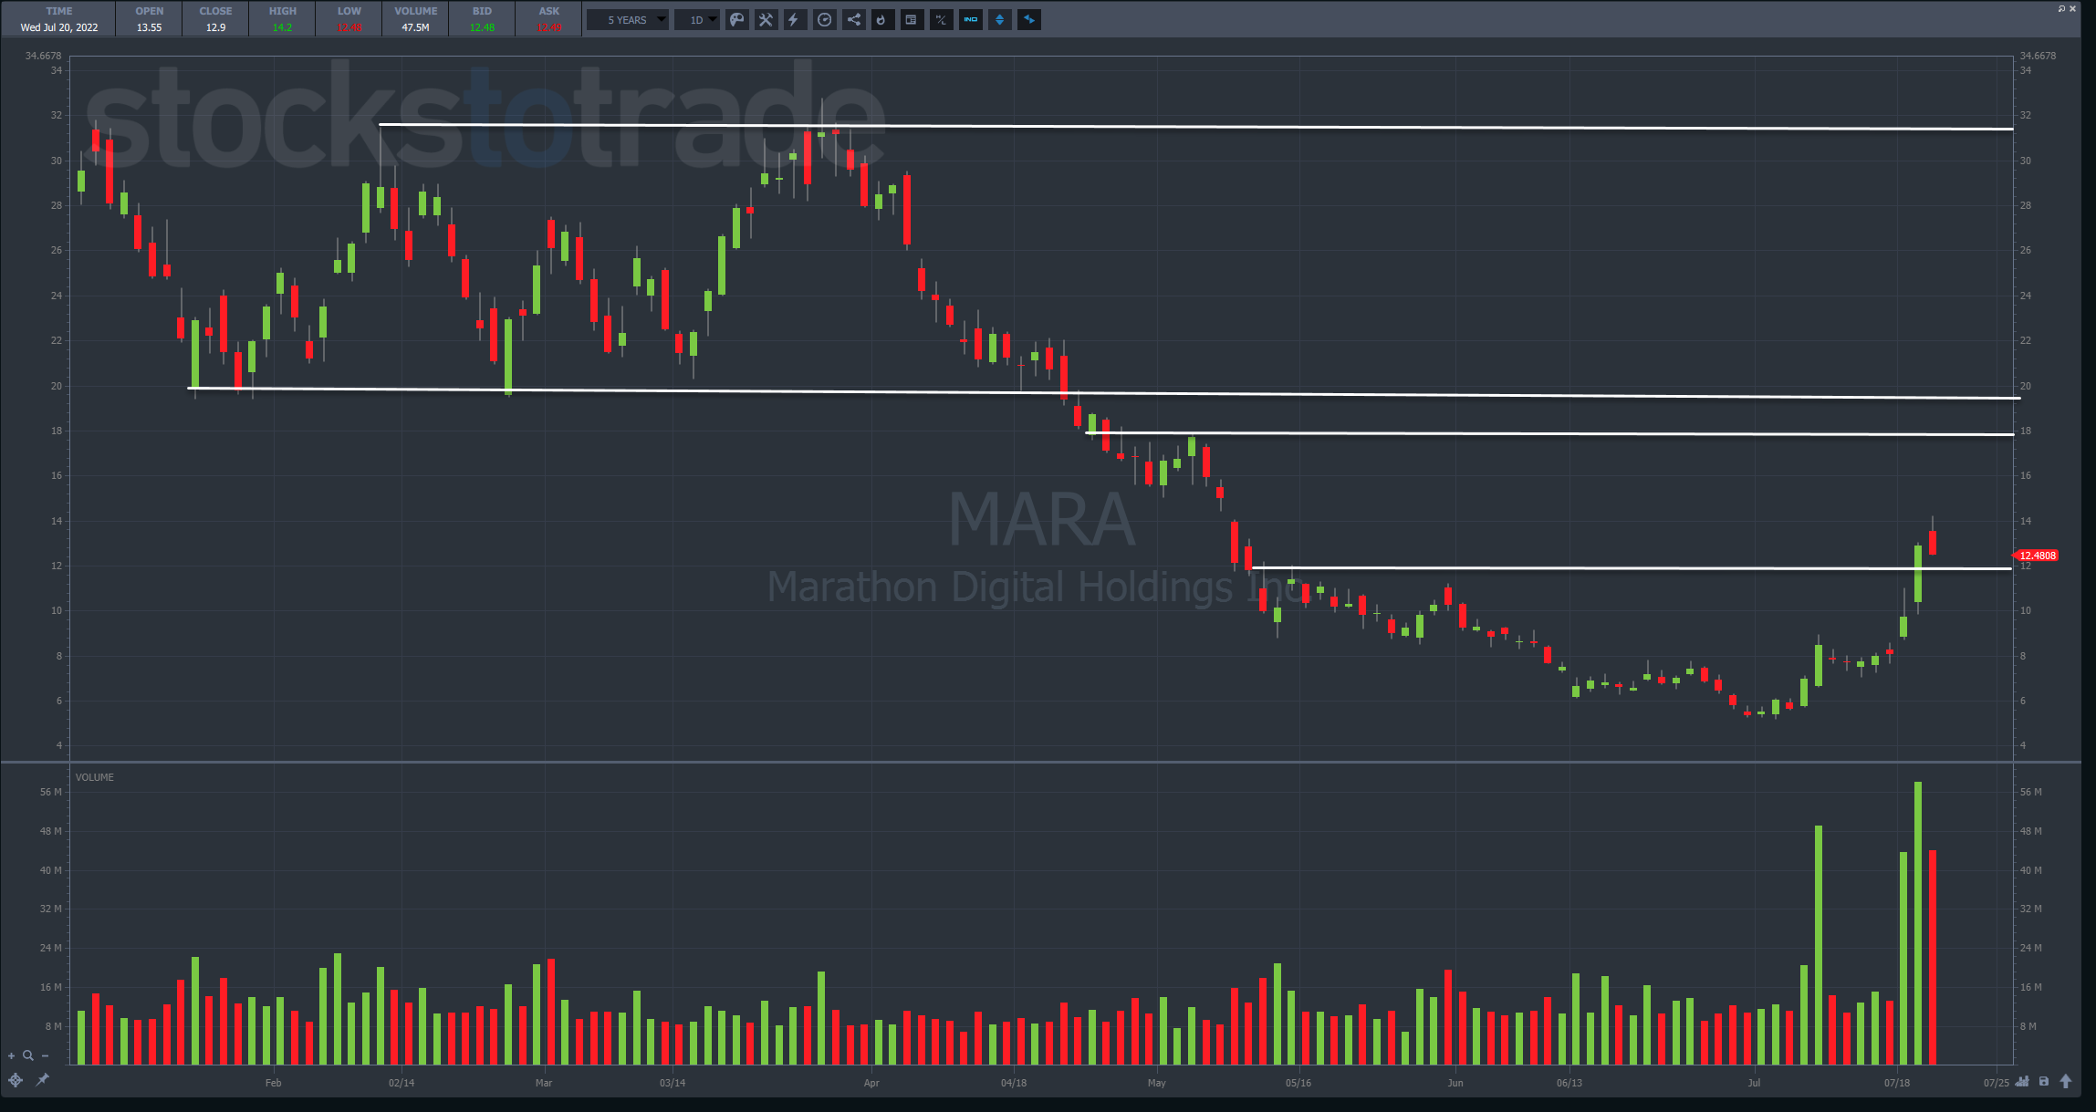Screen dimensions: 2096x1112
Task: Click the 07/25 date label on time axis
Action: click(1997, 1083)
